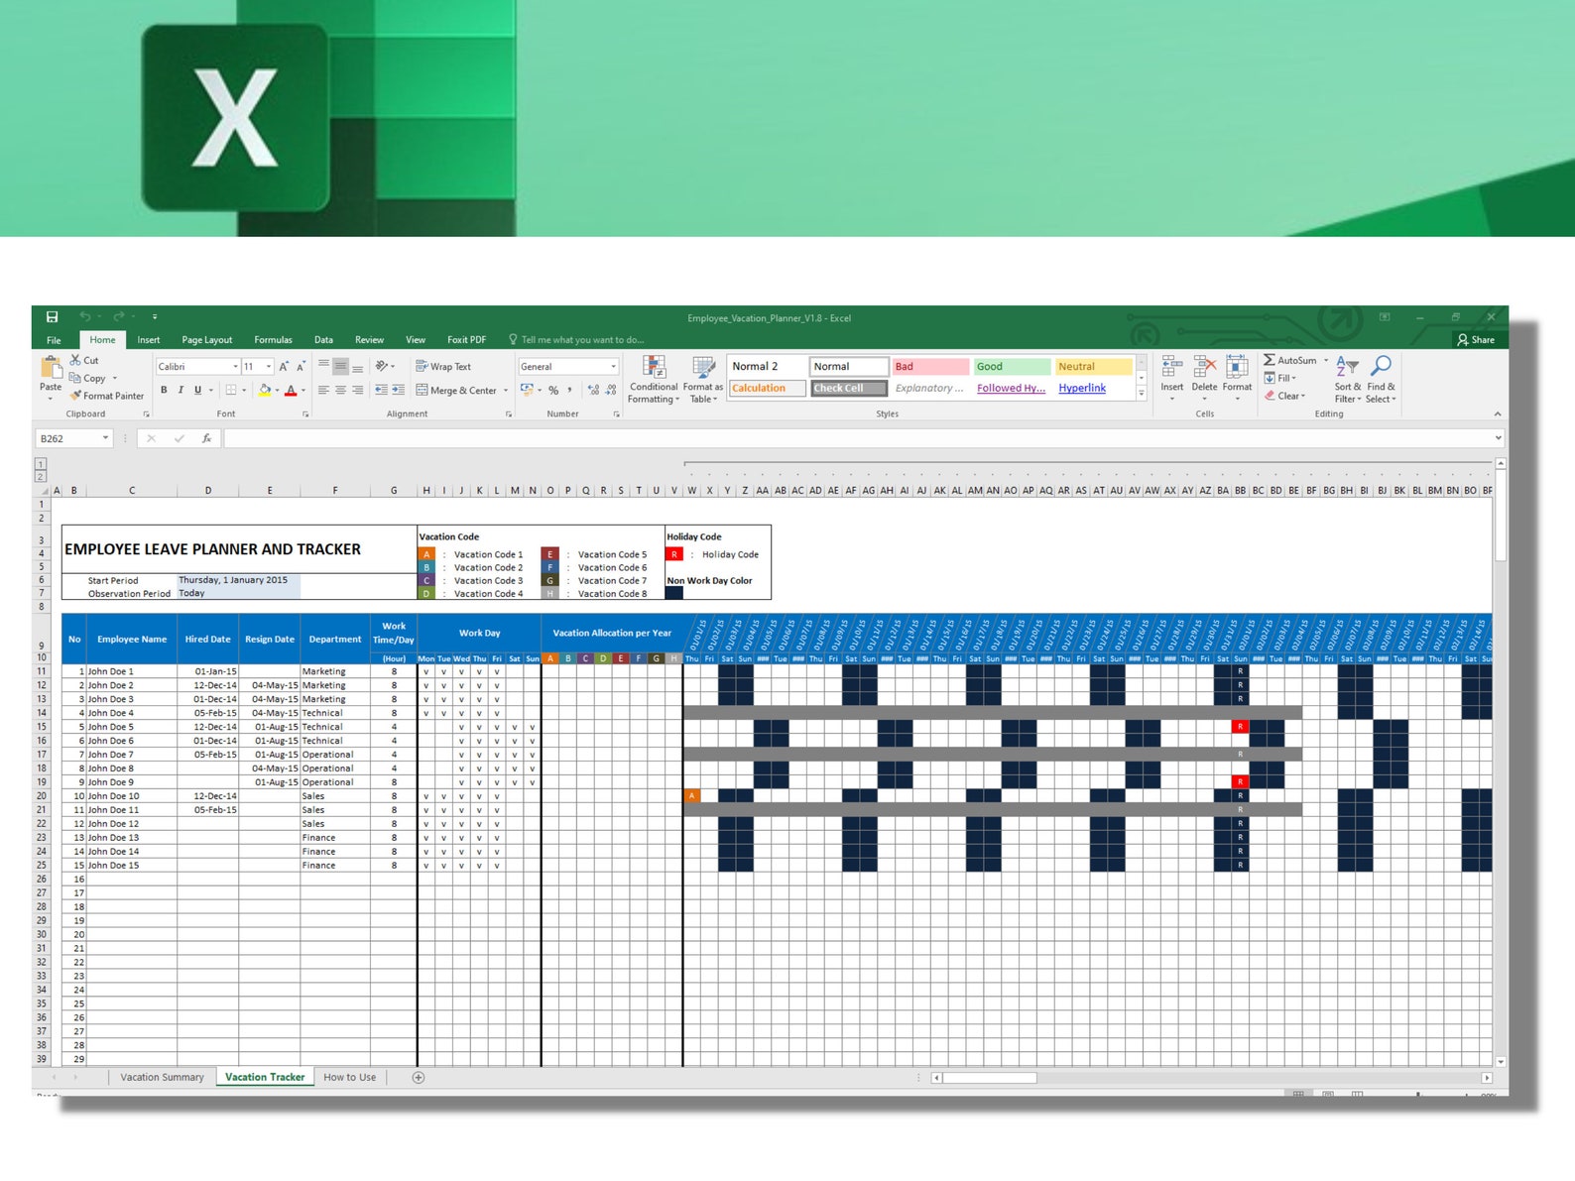Click the Format cells icon
This screenshot has height=1181, width=1575.
[x=1237, y=367]
